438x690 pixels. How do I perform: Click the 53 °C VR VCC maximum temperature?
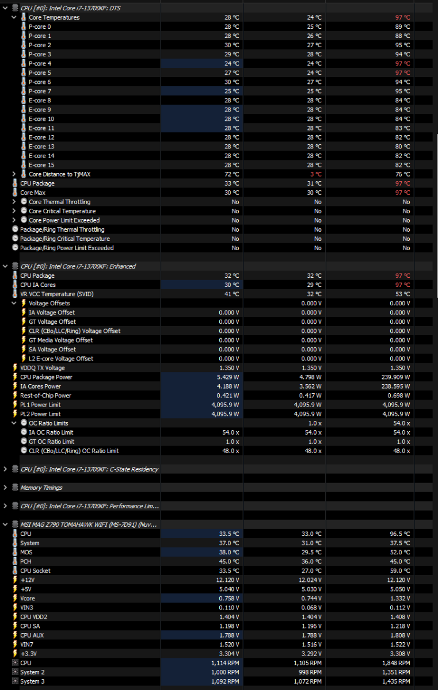tap(402, 294)
